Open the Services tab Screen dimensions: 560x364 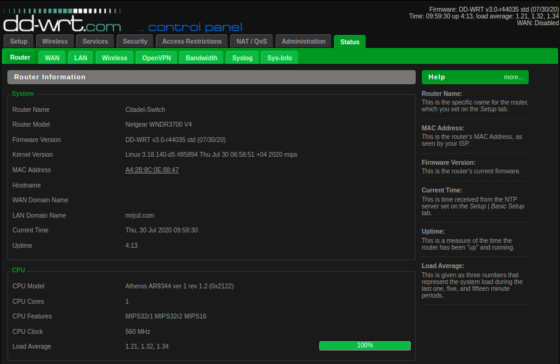(95, 41)
